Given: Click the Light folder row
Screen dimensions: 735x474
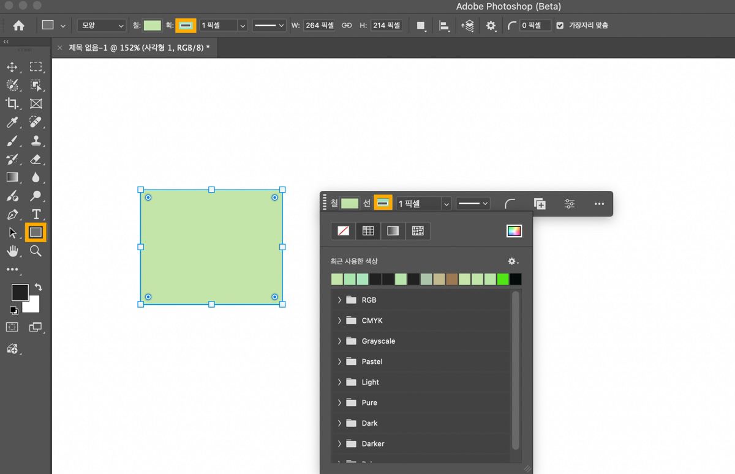Looking at the screenshot, I should coord(420,382).
